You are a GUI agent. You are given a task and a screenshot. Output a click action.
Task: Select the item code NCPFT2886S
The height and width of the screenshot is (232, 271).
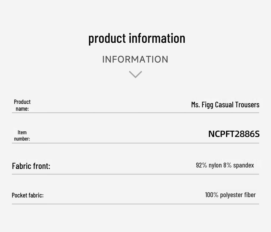pos(234,134)
